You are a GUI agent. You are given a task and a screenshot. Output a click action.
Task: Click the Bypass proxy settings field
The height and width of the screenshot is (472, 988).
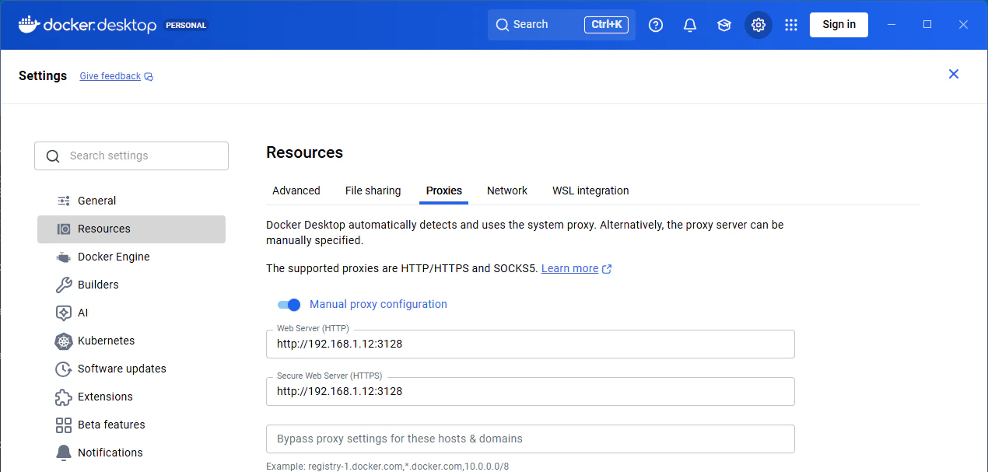(531, 439)
